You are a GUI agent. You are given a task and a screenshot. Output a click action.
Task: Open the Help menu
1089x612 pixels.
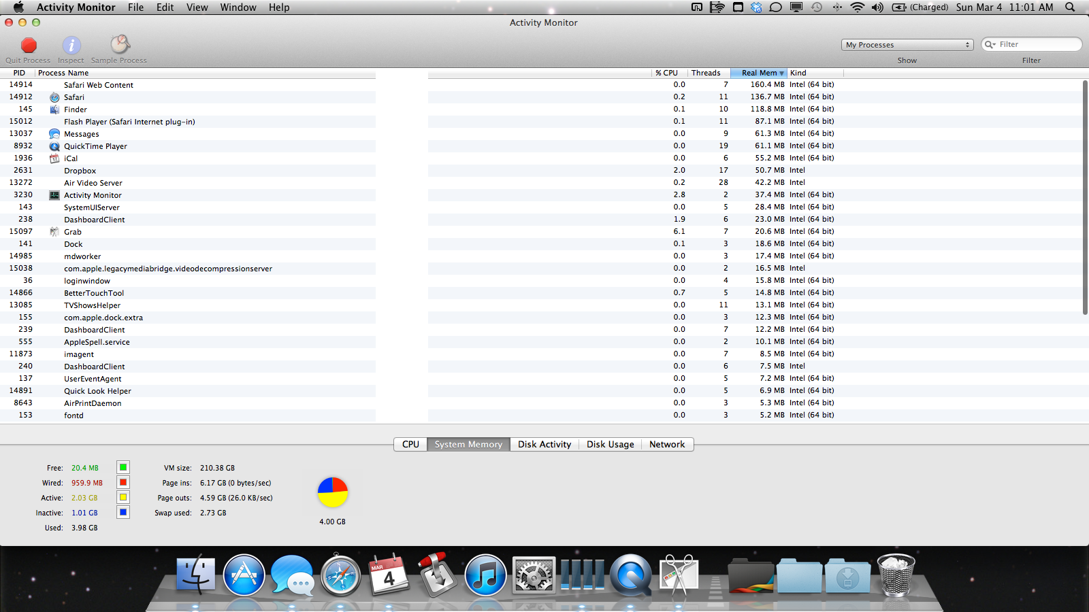(x=279, y=7)
